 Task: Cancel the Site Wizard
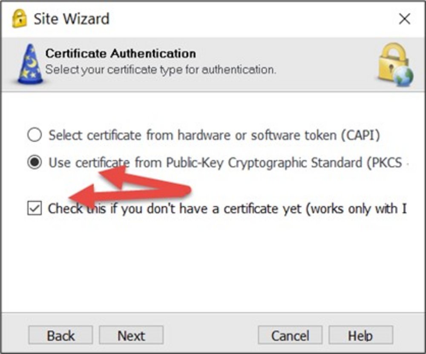(290, 336)
